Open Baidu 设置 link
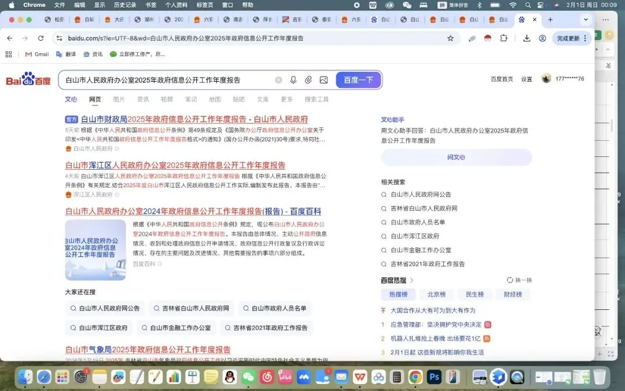 tap(527, 79)
